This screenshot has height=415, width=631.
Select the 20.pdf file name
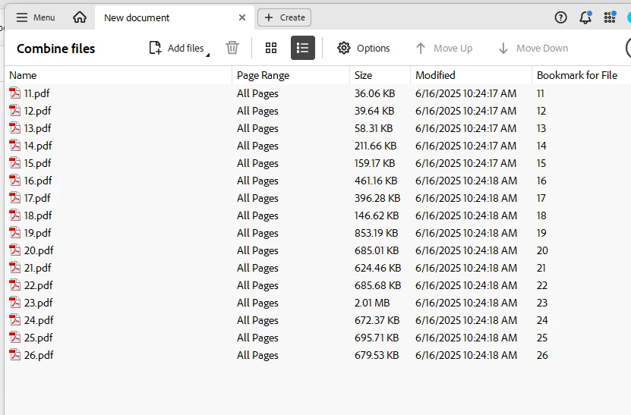[39, 250]
